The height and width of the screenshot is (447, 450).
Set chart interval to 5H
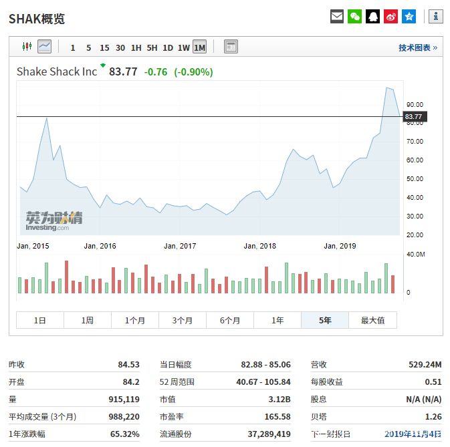152,47
